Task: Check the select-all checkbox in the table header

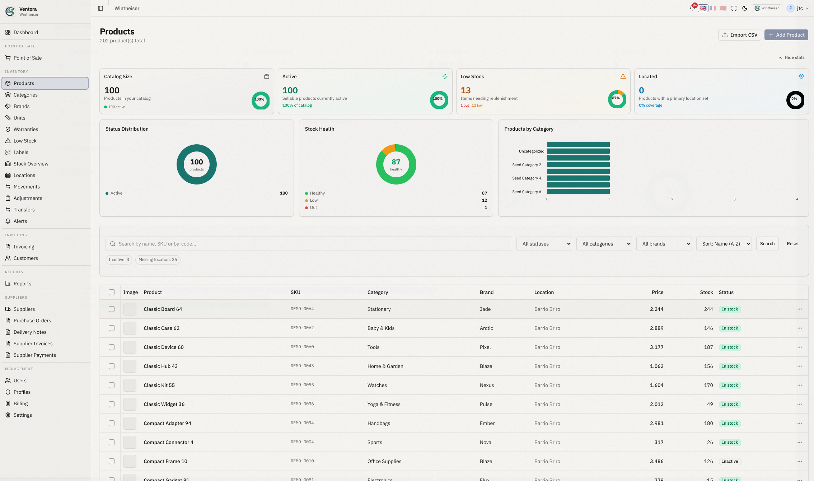Action: [112, 292]
